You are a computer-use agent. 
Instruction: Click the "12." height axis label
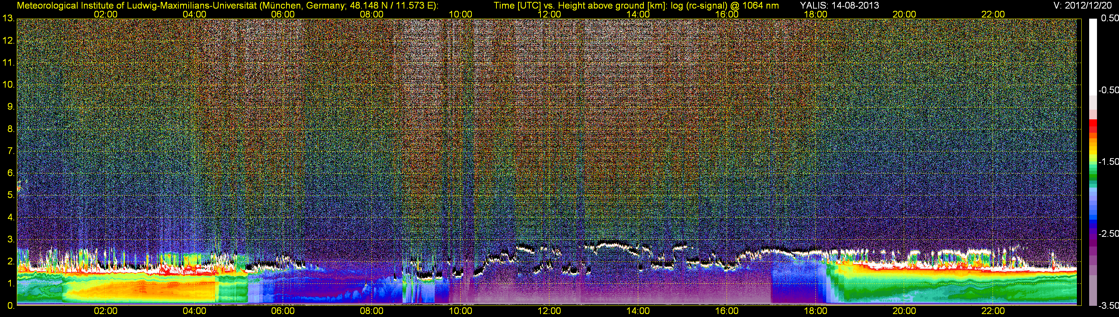tap(8, 41)
